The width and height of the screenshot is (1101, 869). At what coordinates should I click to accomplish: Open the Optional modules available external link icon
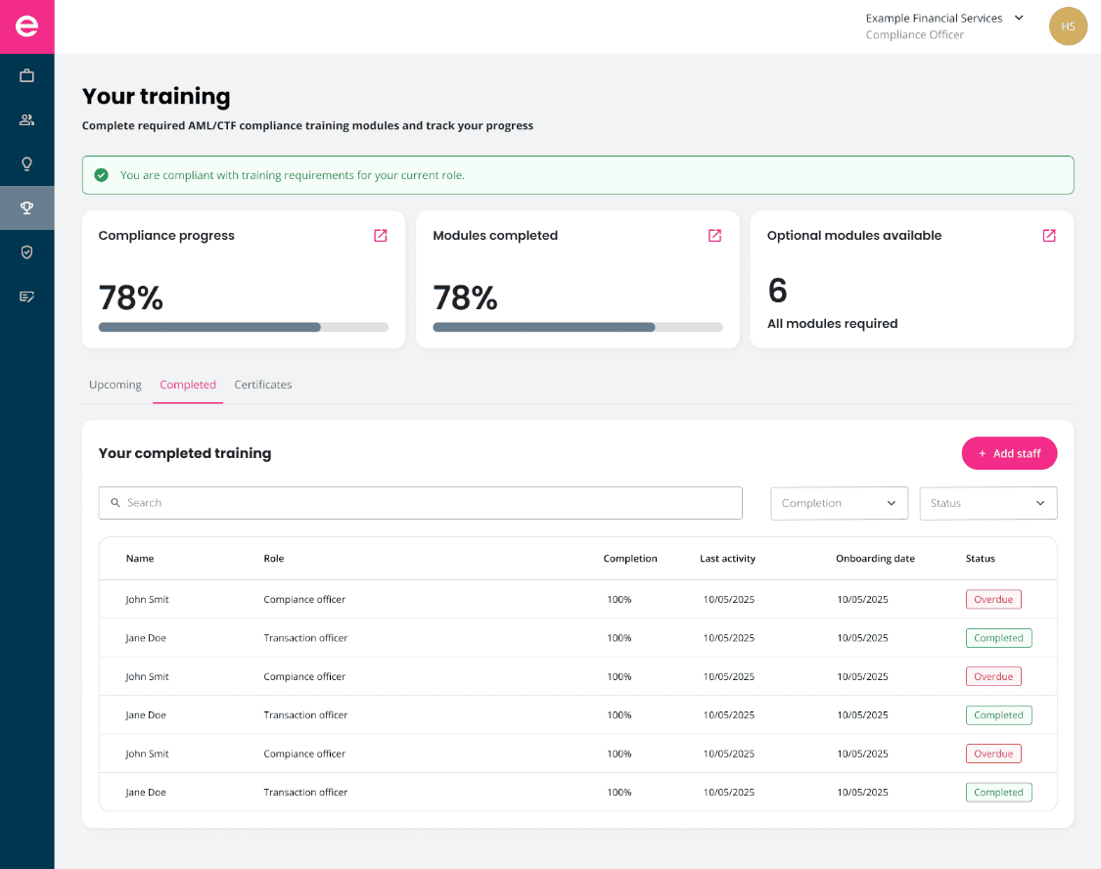pyautogui.click(x=1049, y=236)
